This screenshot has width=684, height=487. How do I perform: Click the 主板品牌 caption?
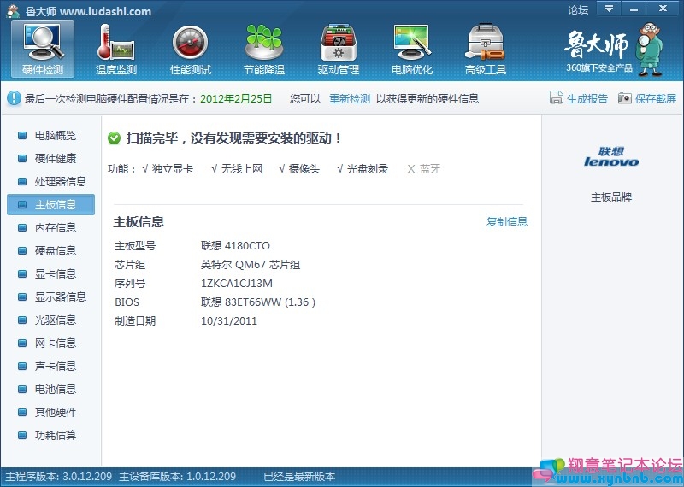point(611,197)
